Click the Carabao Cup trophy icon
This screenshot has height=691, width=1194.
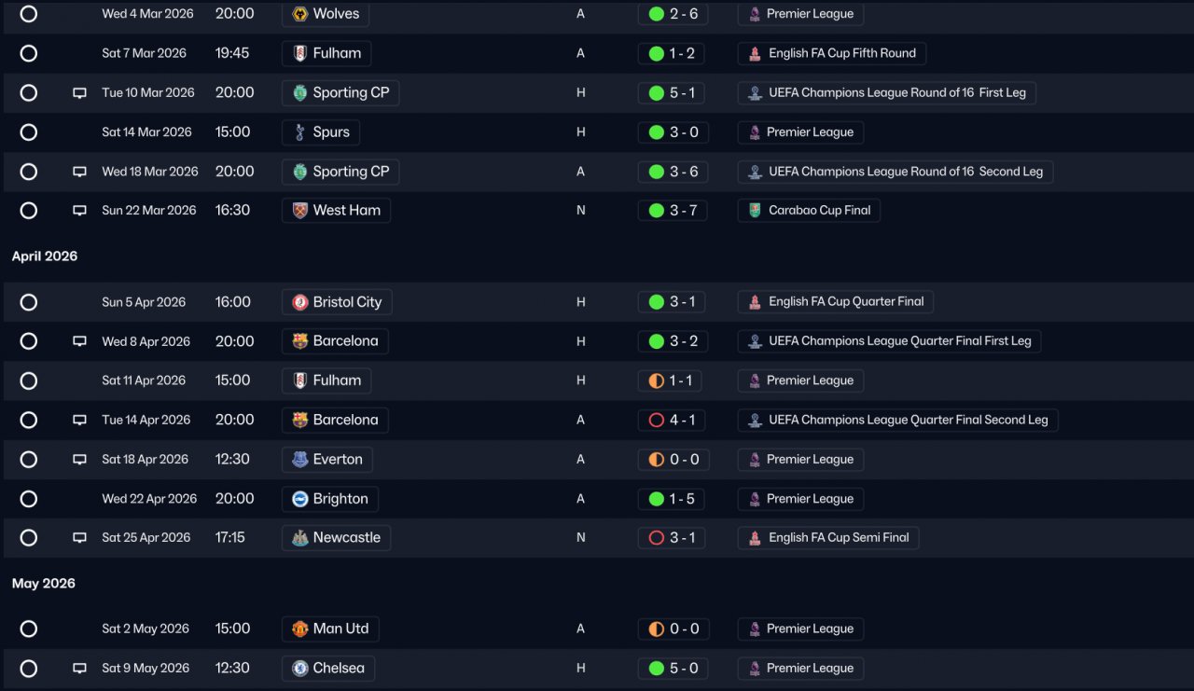pyautogui.click(x=755, y=211)
